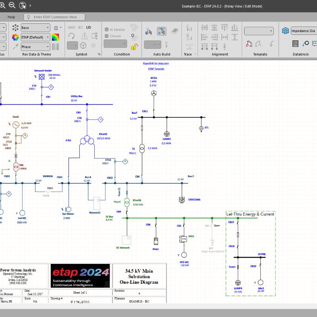Open the grayed Condition dropdown
The height and width of the screenshot is (317, 317).
point(115,44)
